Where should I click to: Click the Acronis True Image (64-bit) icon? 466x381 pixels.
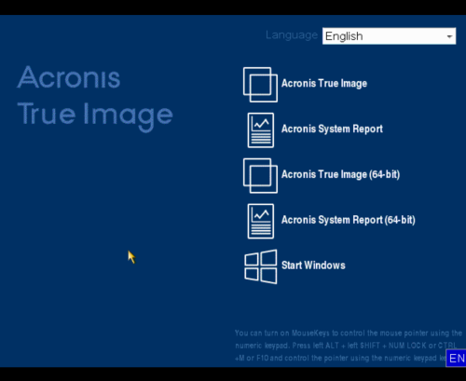point(260,176)
